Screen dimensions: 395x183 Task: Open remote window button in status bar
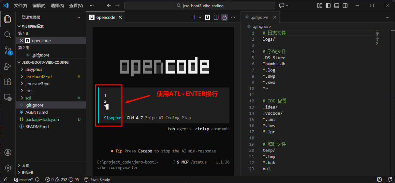pos(5,179)
